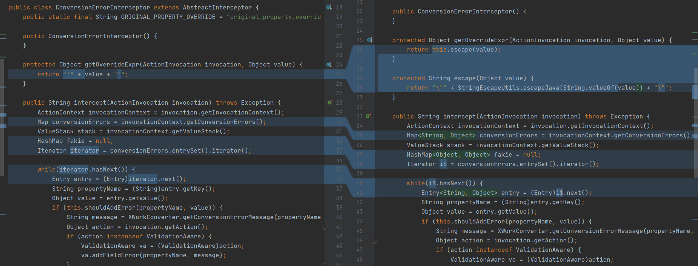Image resolution: width=698 pixels, height=266 pixels.
Task: Click the overridden-class gutter icon at left line 18
Action: (329, 7)
